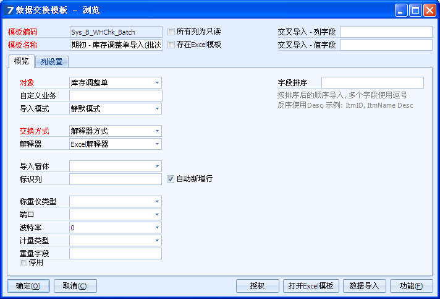Click the 取消 button
The height and width of the screenshot is (299, 440).
[x=75, y=286]
